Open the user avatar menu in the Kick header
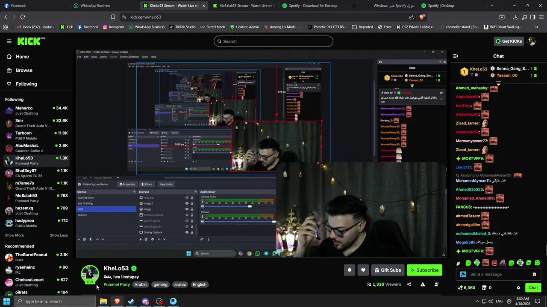547x307 pixels. click(531, 41)
